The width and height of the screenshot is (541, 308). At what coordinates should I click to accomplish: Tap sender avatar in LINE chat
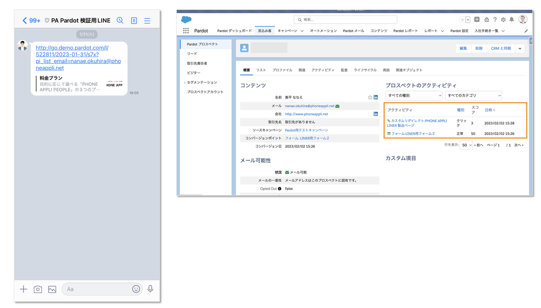23,46
